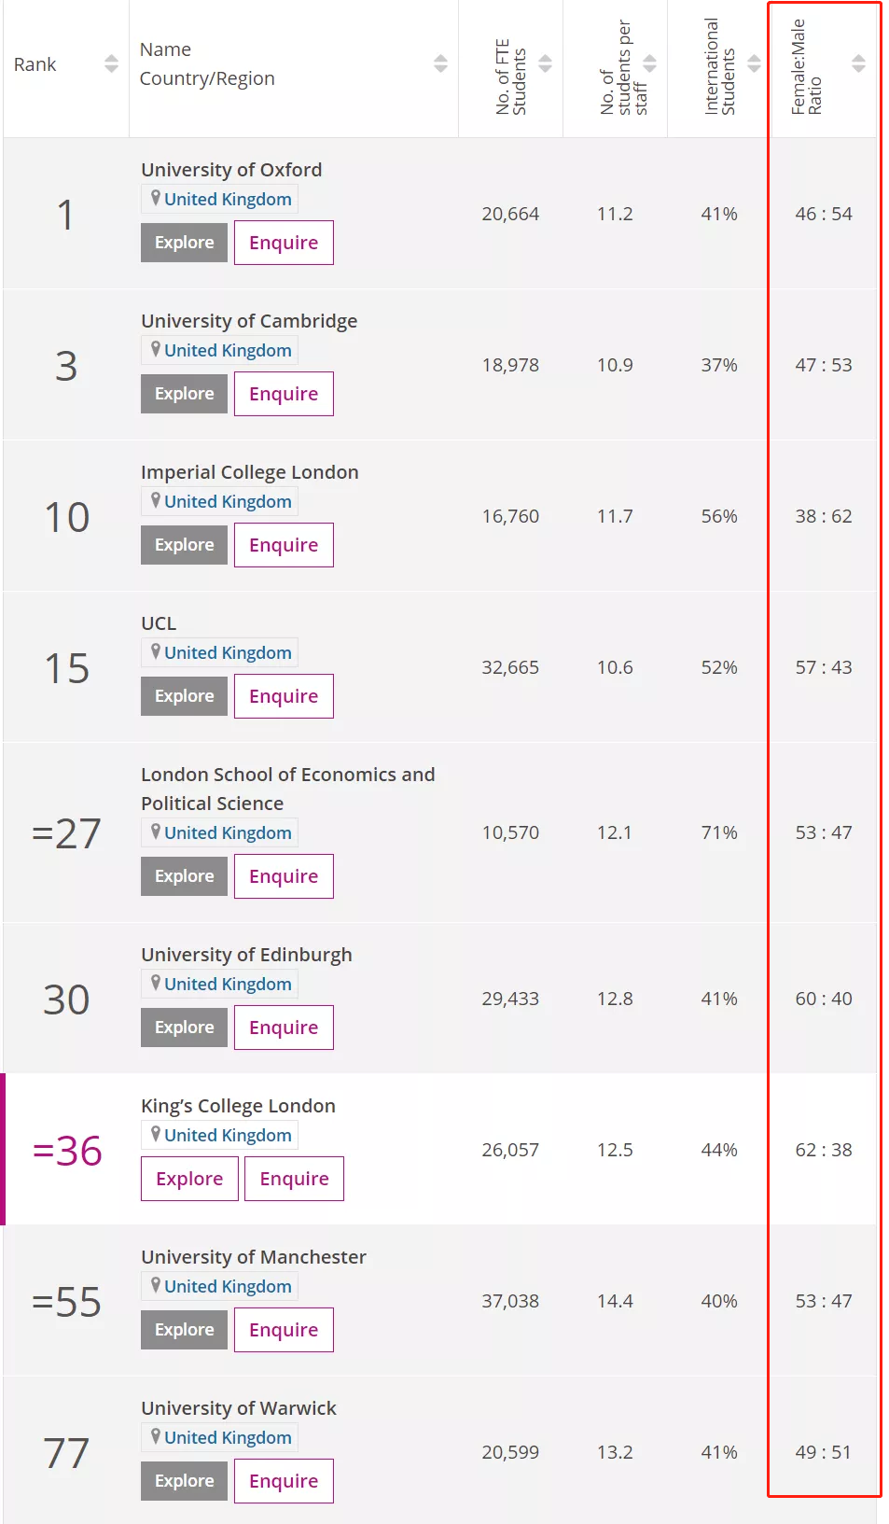
Task: Open United Kingdom link under Edinburgh
Action: pos(228,984)
